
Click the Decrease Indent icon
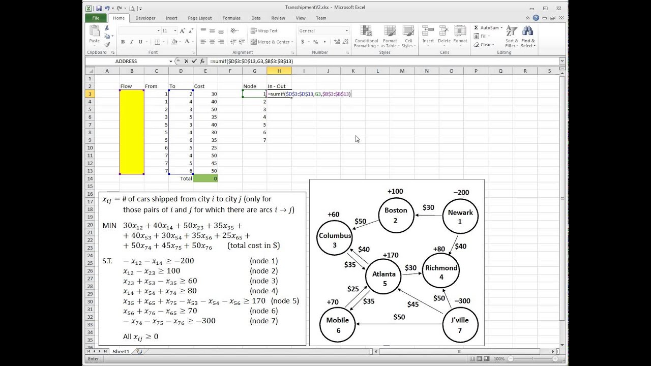pyautogui.click(x=233, y=42)
